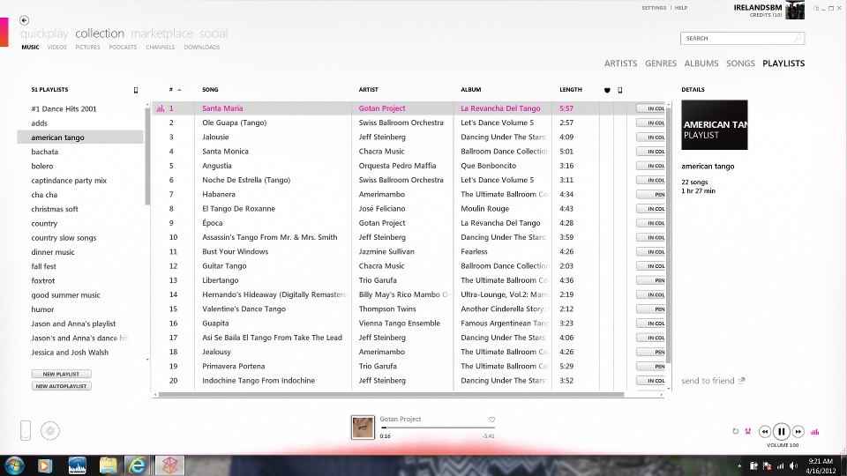
Task: Switch to ARTISTS view
Action: click(620, 63)
